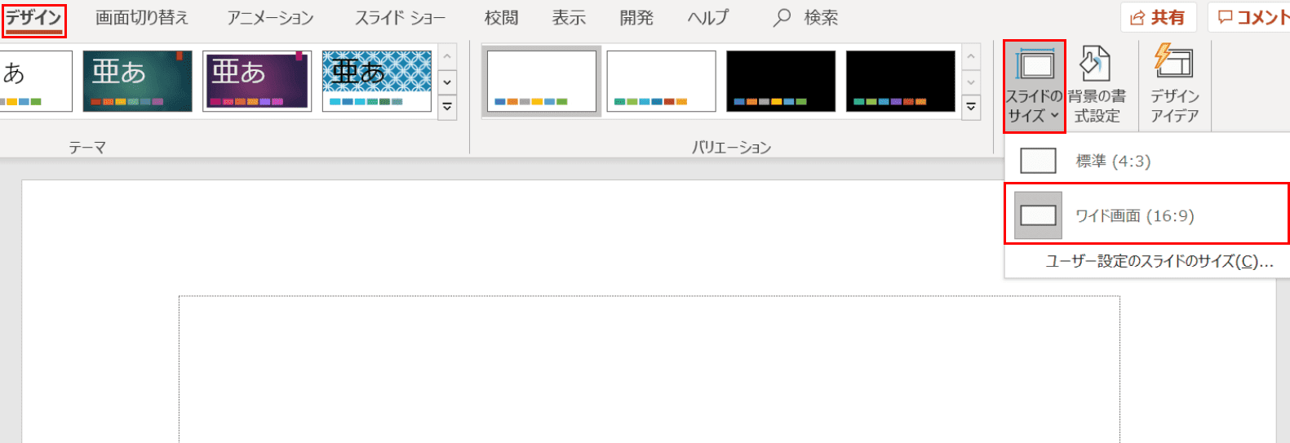1290x443 pixels.
Task: Open the ヘルプ tab
Action: tap(707, 18)
